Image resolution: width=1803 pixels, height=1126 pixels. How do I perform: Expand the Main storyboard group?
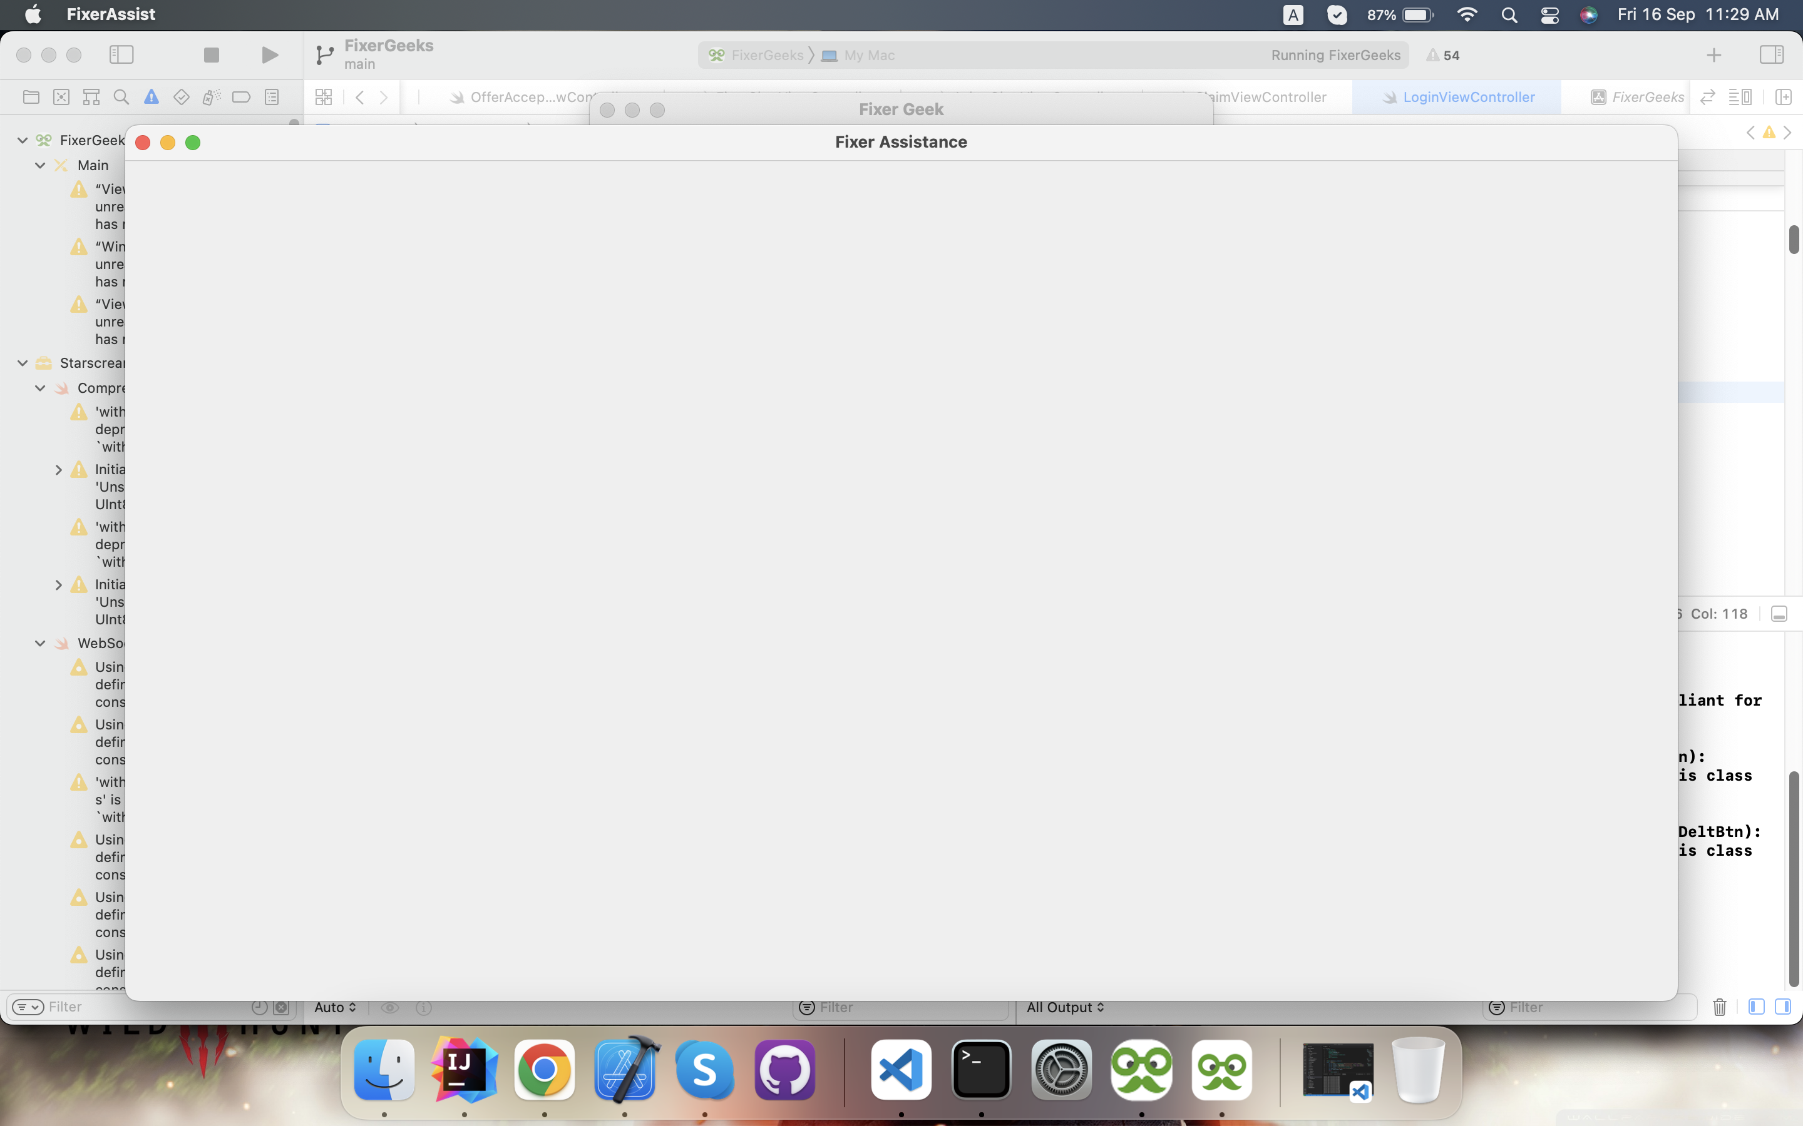point(39,165)
